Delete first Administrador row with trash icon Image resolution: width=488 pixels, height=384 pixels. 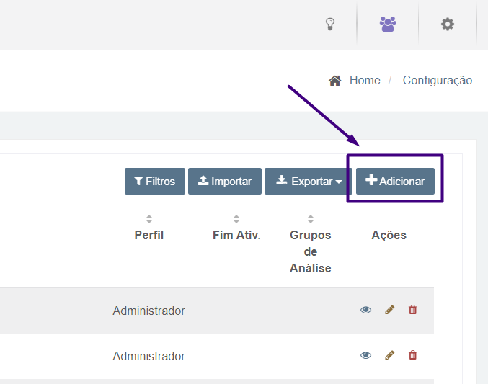click(x=413, y=310)
